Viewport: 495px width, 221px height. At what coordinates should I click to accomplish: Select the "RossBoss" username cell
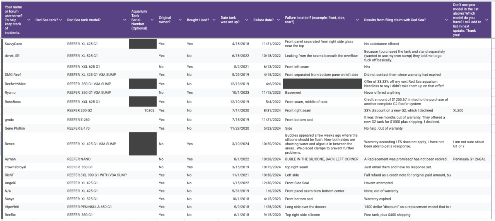coord(17,102)
